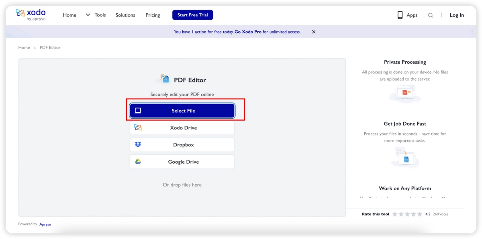The height and width of the screenshot is (239, 482).
Task: Click the Google Drive triangle icon
Action: [138, 162]
